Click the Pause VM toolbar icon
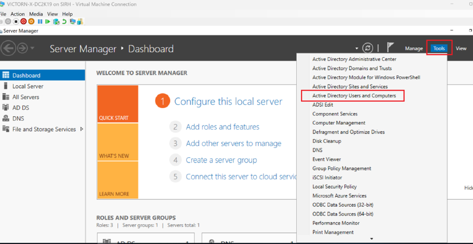 coord(40,22)
